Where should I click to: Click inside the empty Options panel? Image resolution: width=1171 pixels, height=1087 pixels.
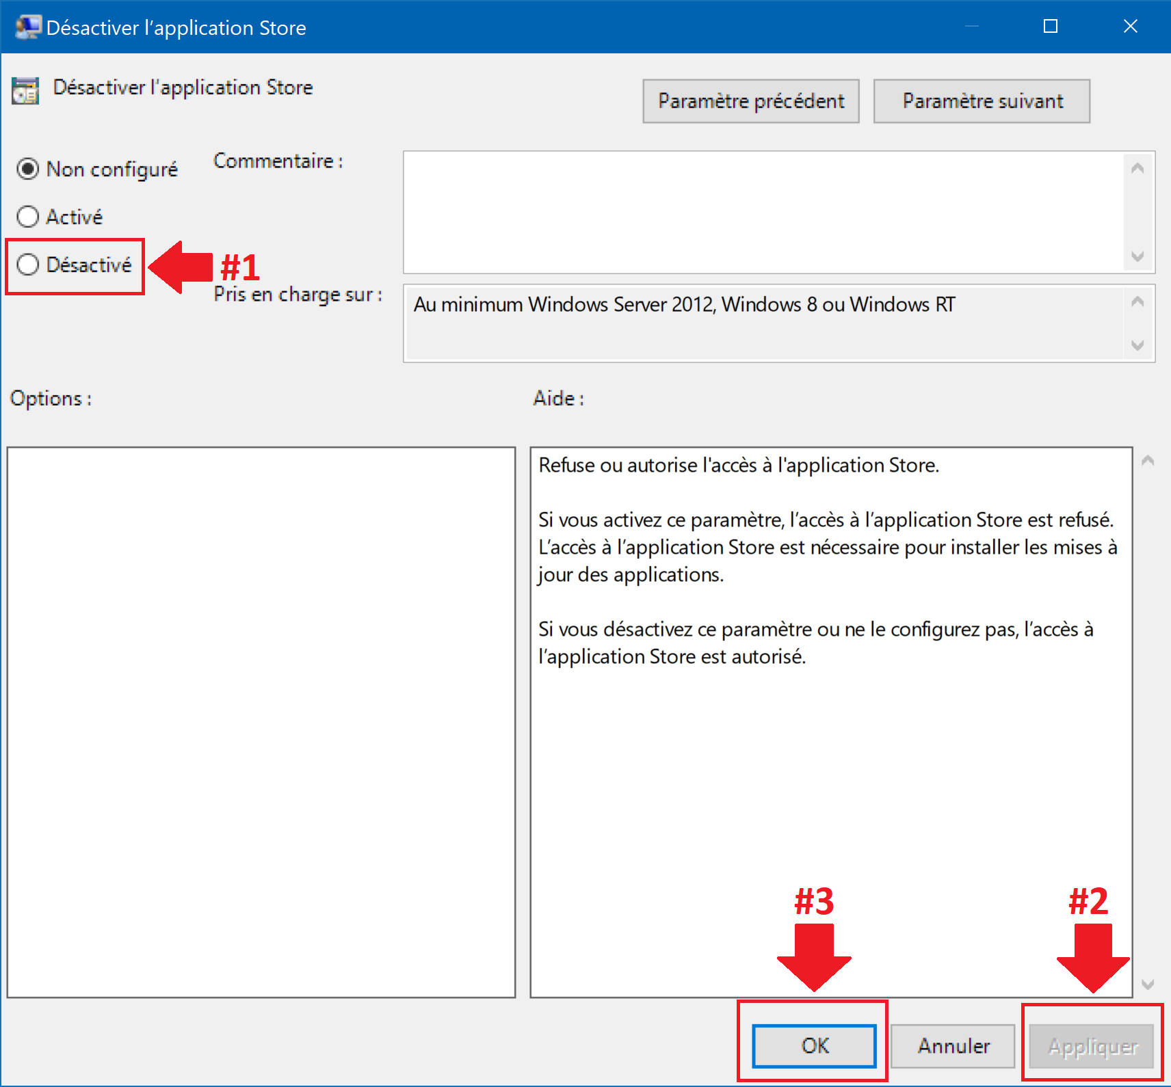tap(261, 722)
